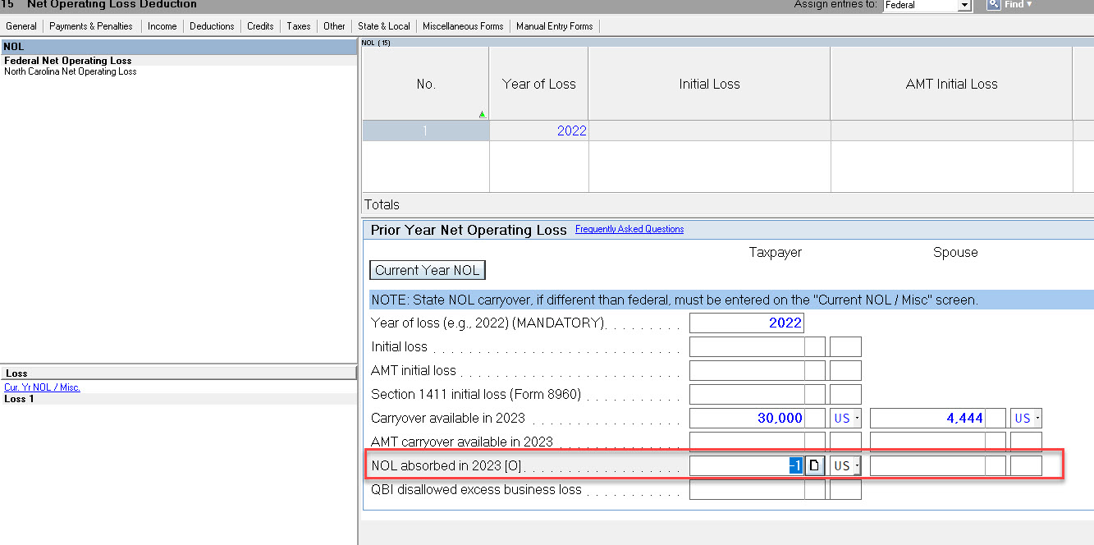Click the green sort arrow under No. column
Viewport: 1094px width, 545px height.
tap(483, 113)
